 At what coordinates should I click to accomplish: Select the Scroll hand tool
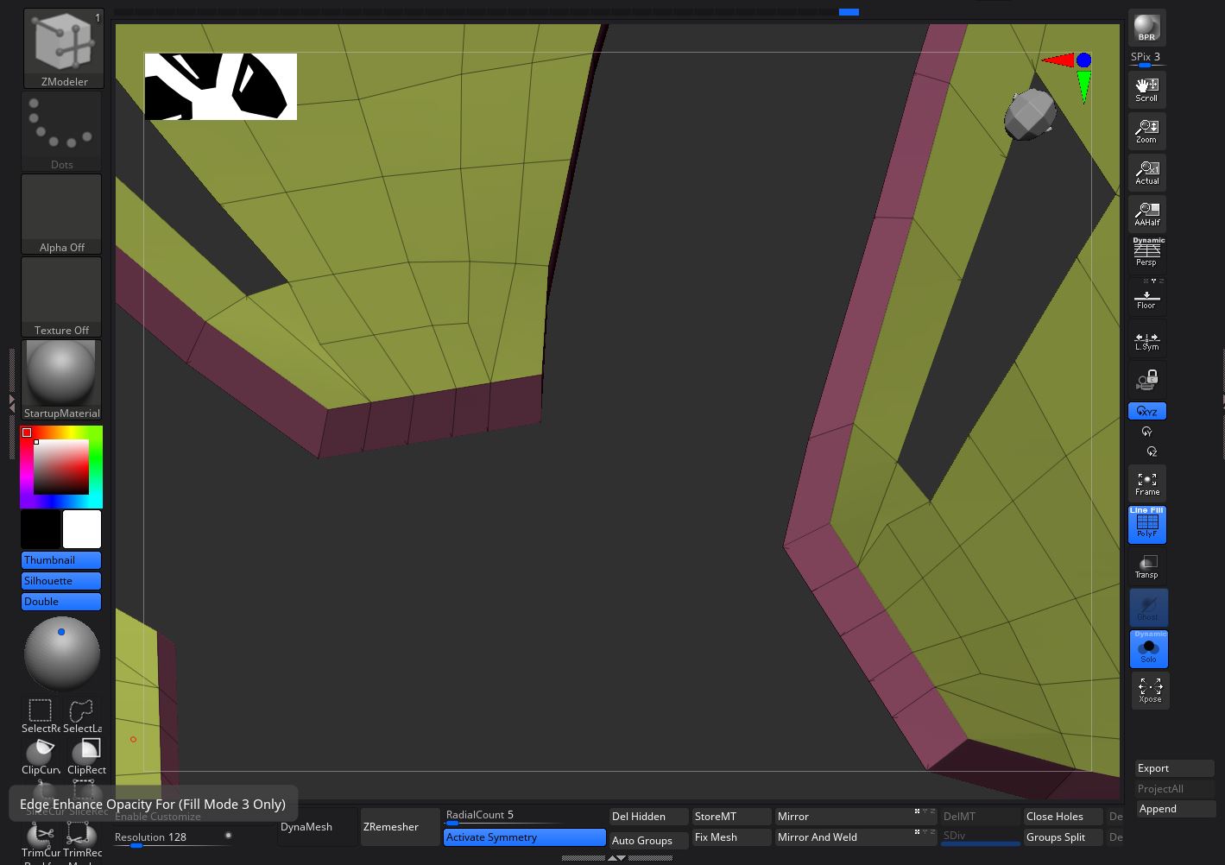(x=1146, y=89)
